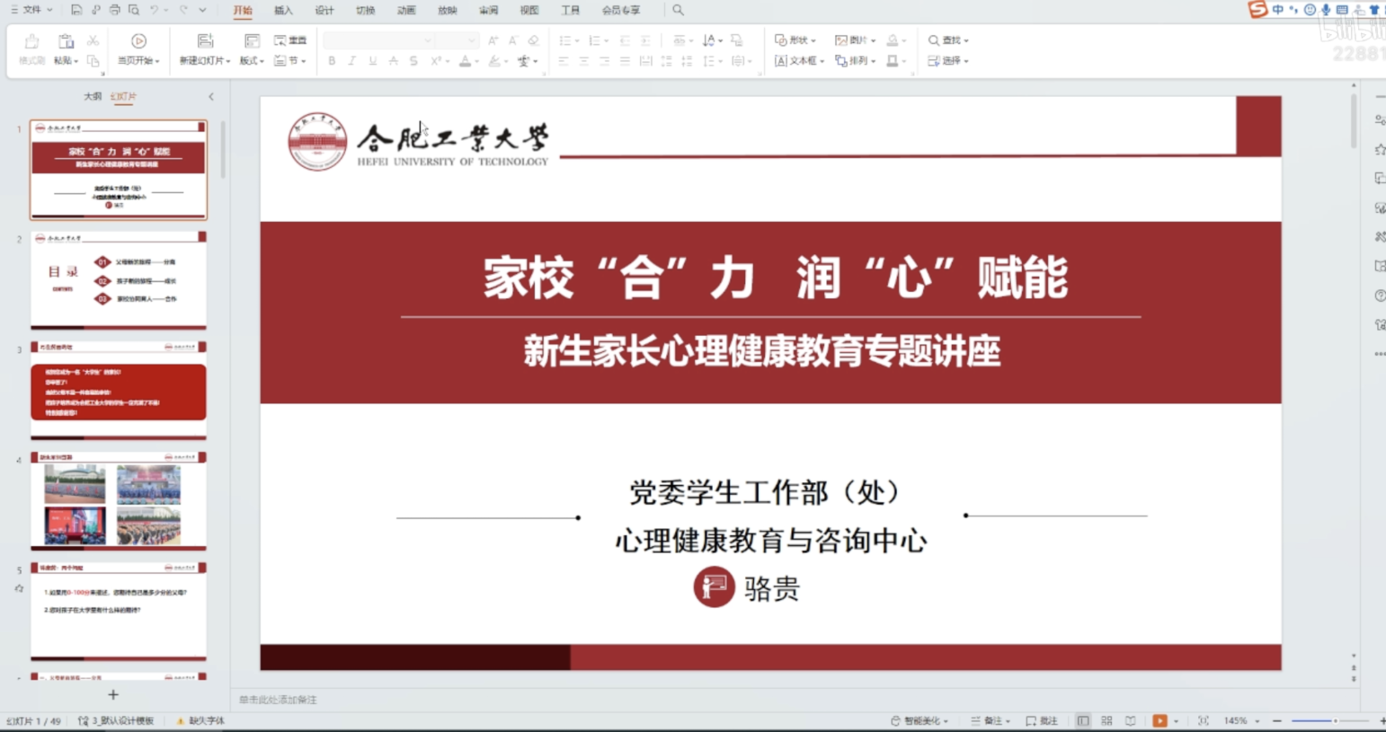The image size is (1386, 732).
Task: Click the Italic formatting icon
Action: pos(351,61)
